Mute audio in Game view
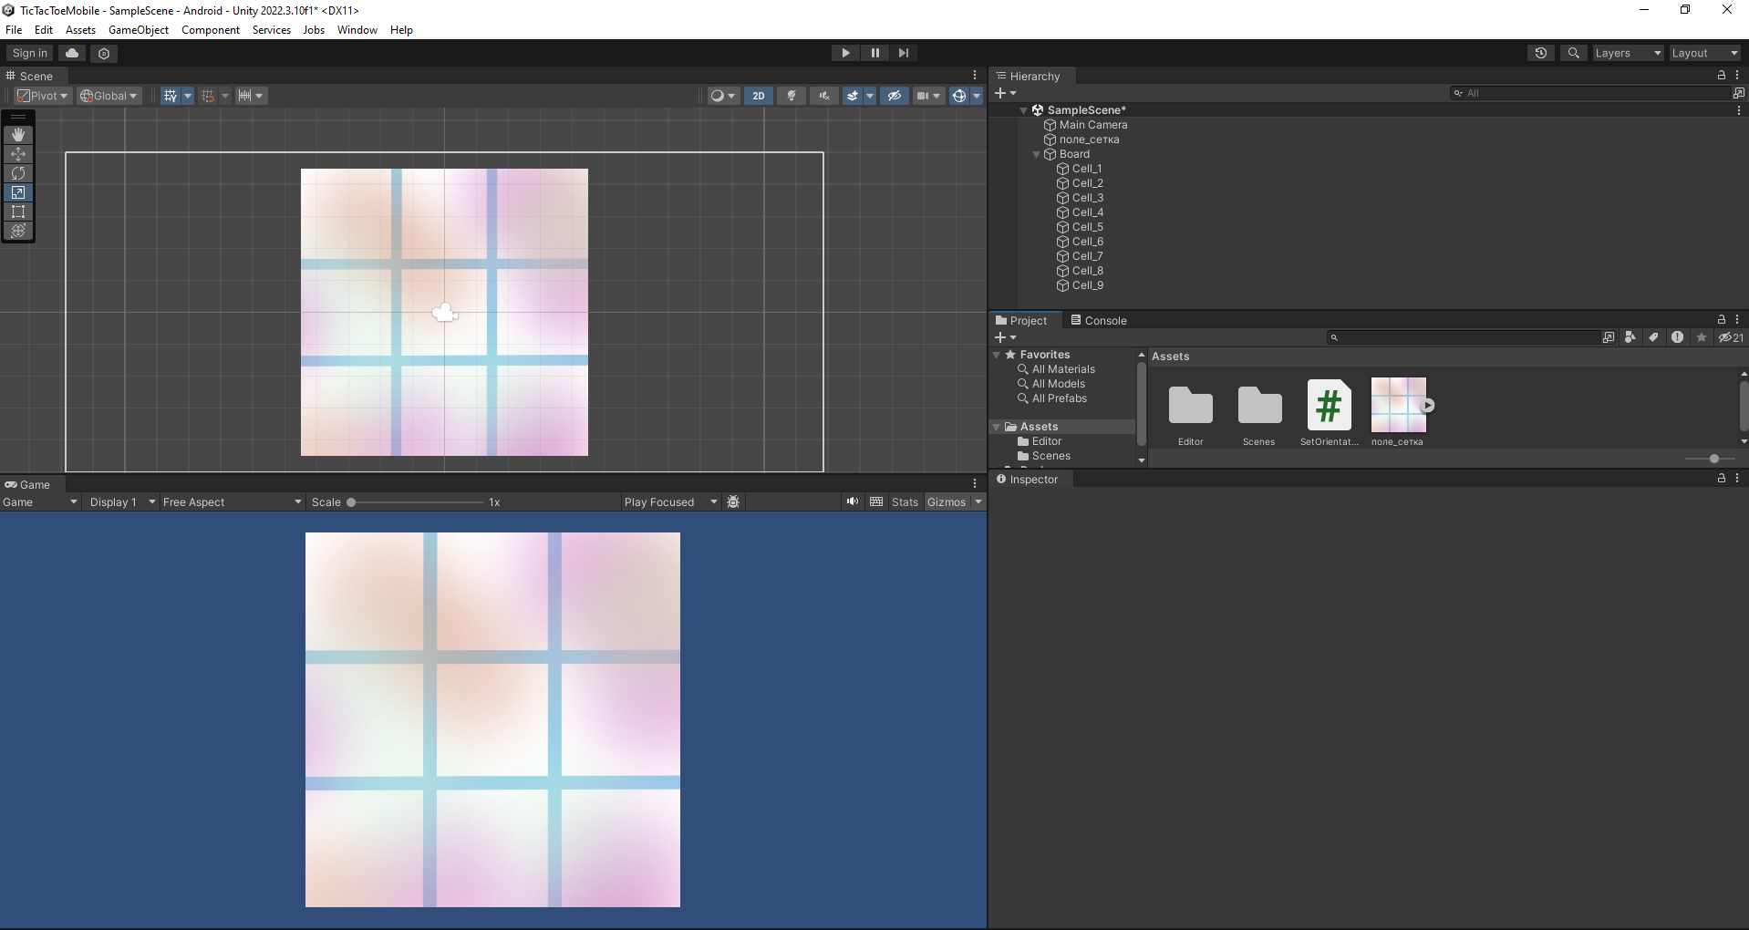 pos(852,501)
